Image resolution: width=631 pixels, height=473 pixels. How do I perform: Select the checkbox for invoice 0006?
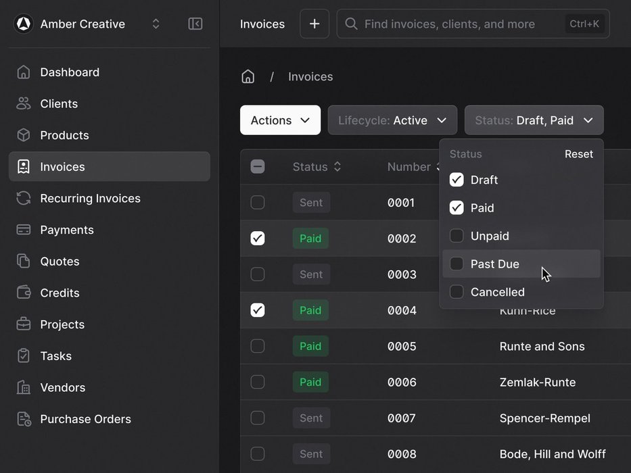click(x=258, y=382)
